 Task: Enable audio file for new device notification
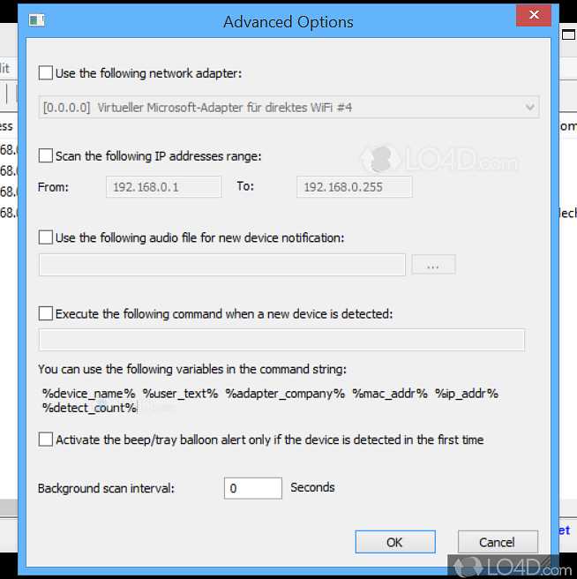click(45, 237)
